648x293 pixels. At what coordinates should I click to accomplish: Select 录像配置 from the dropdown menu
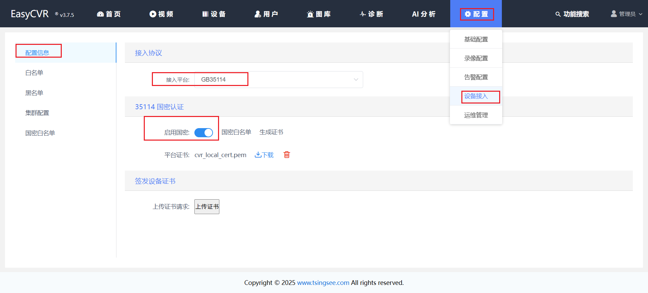(x=476, y=58)
